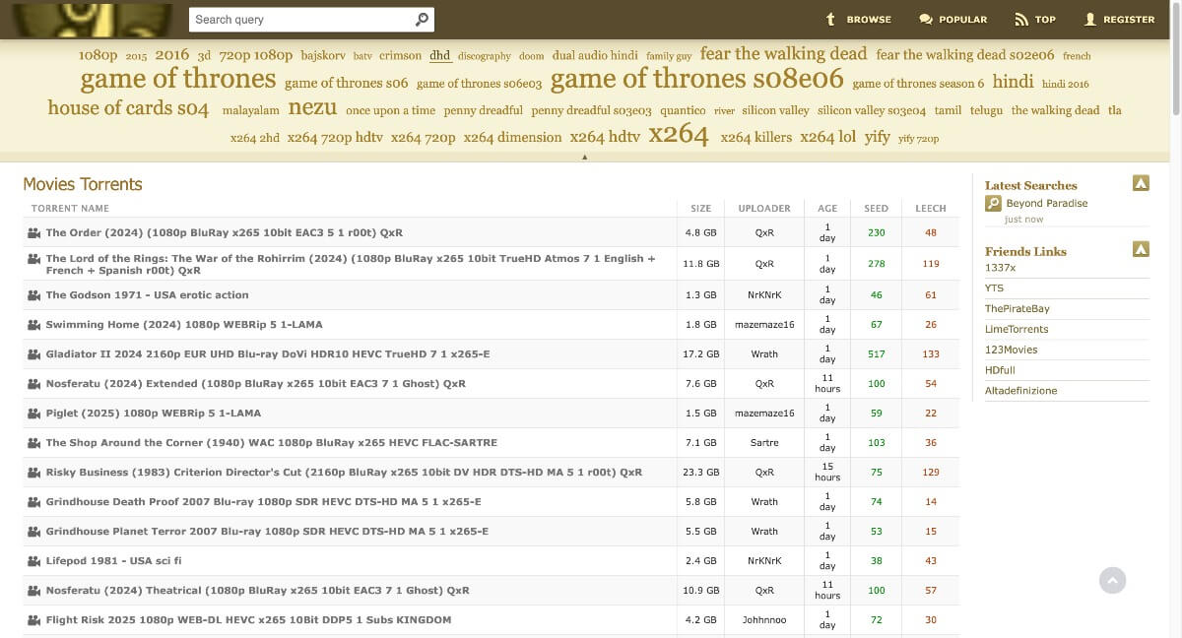Click the magnifying glass search button
Viewport: 1182px width, 638px height.
click(421, 19)
